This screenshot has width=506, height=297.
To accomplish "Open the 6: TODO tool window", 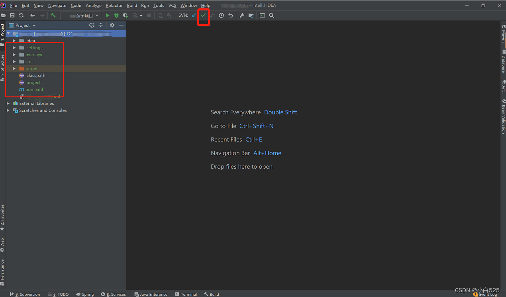I will pyautogui.click(x=58, y=294).
